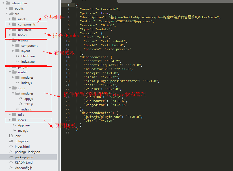Click the utils folder icon

click(x=14, y=114)
